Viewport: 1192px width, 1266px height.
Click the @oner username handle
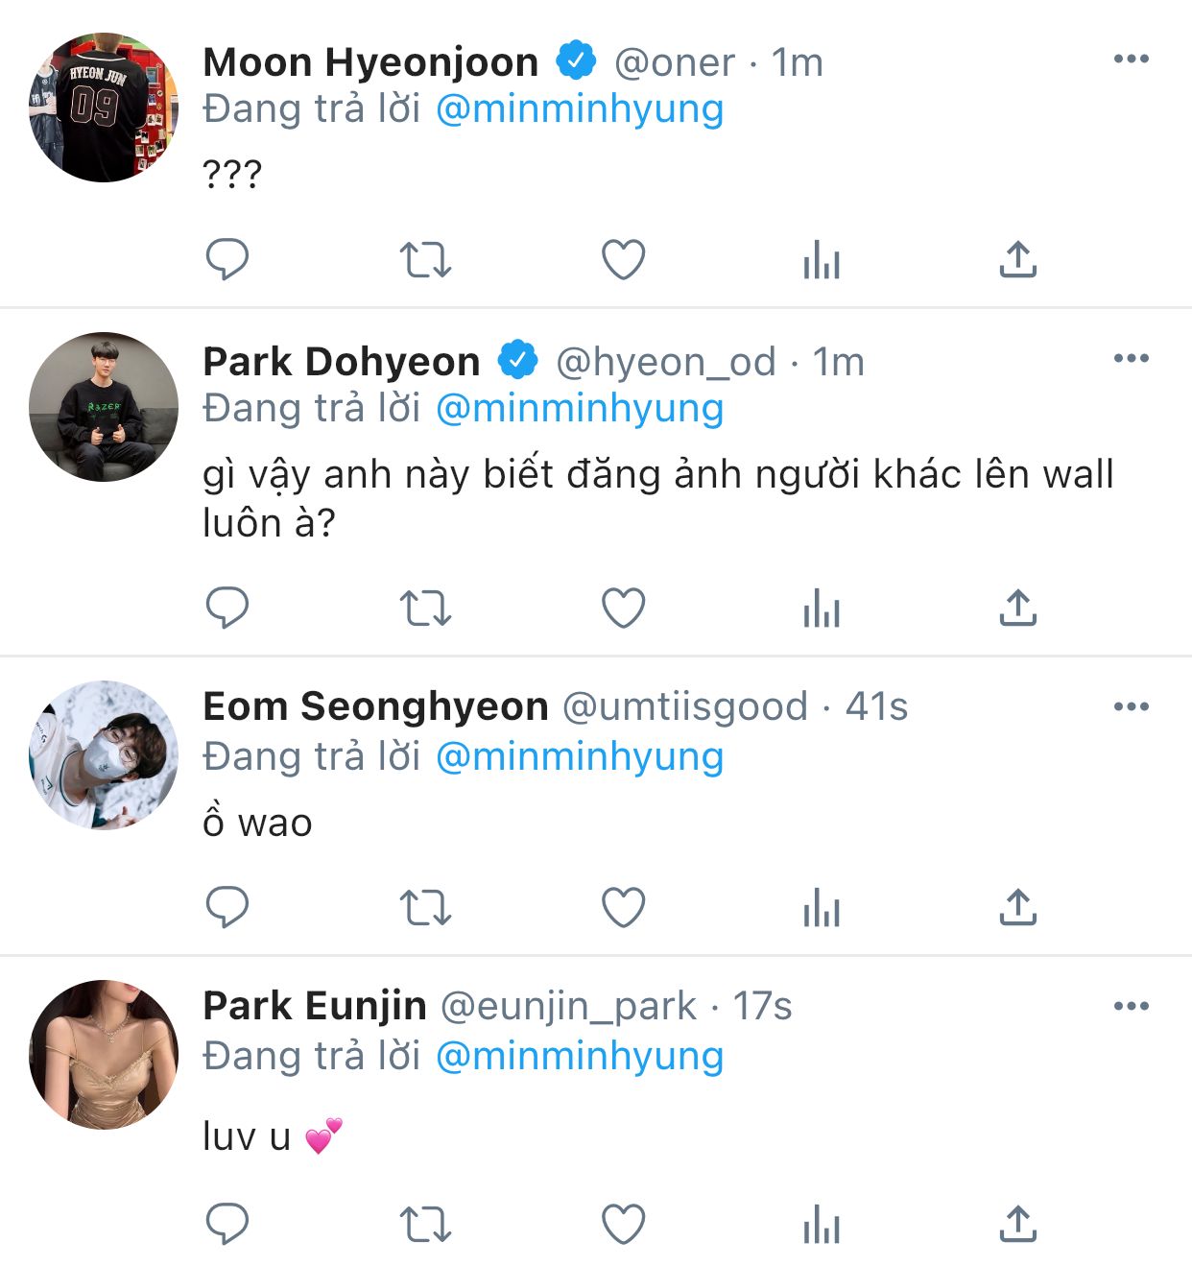pos(674,62)
